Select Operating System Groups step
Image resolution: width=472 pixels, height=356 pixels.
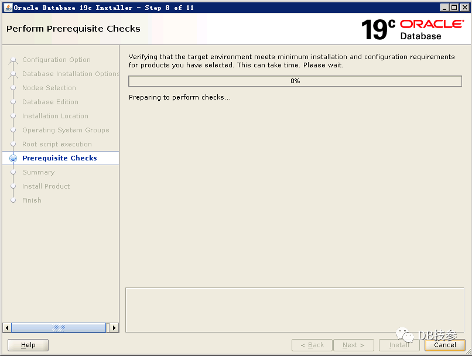[66, 130]
